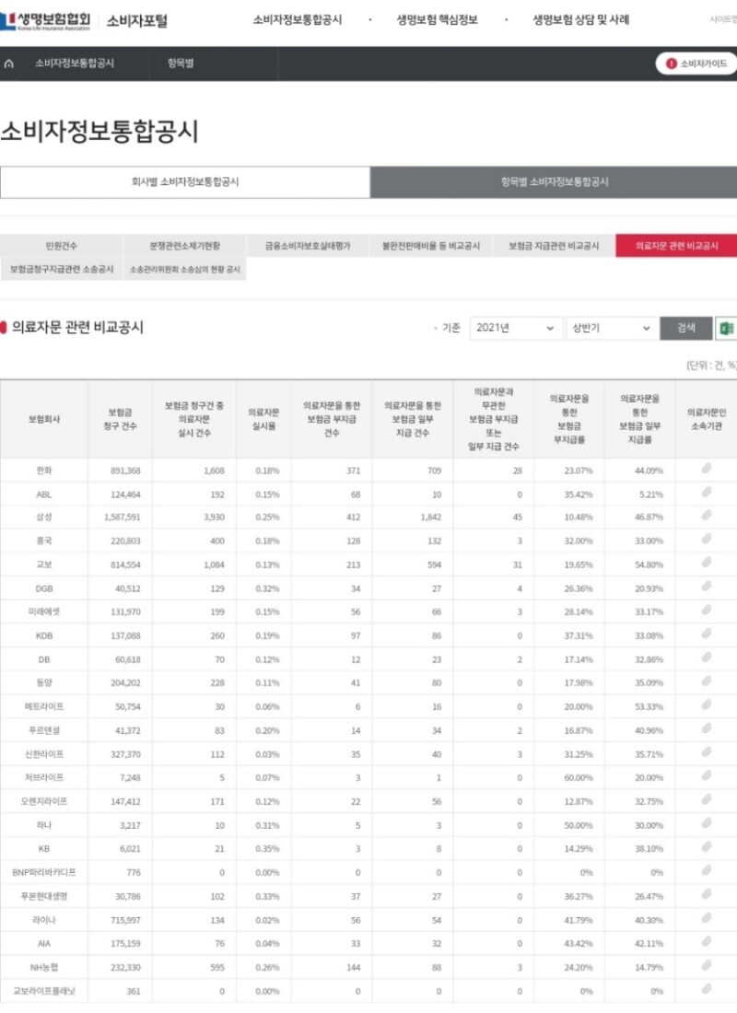Click the 생명보험협회 logo
The image size is (737, 1013).
45,20
